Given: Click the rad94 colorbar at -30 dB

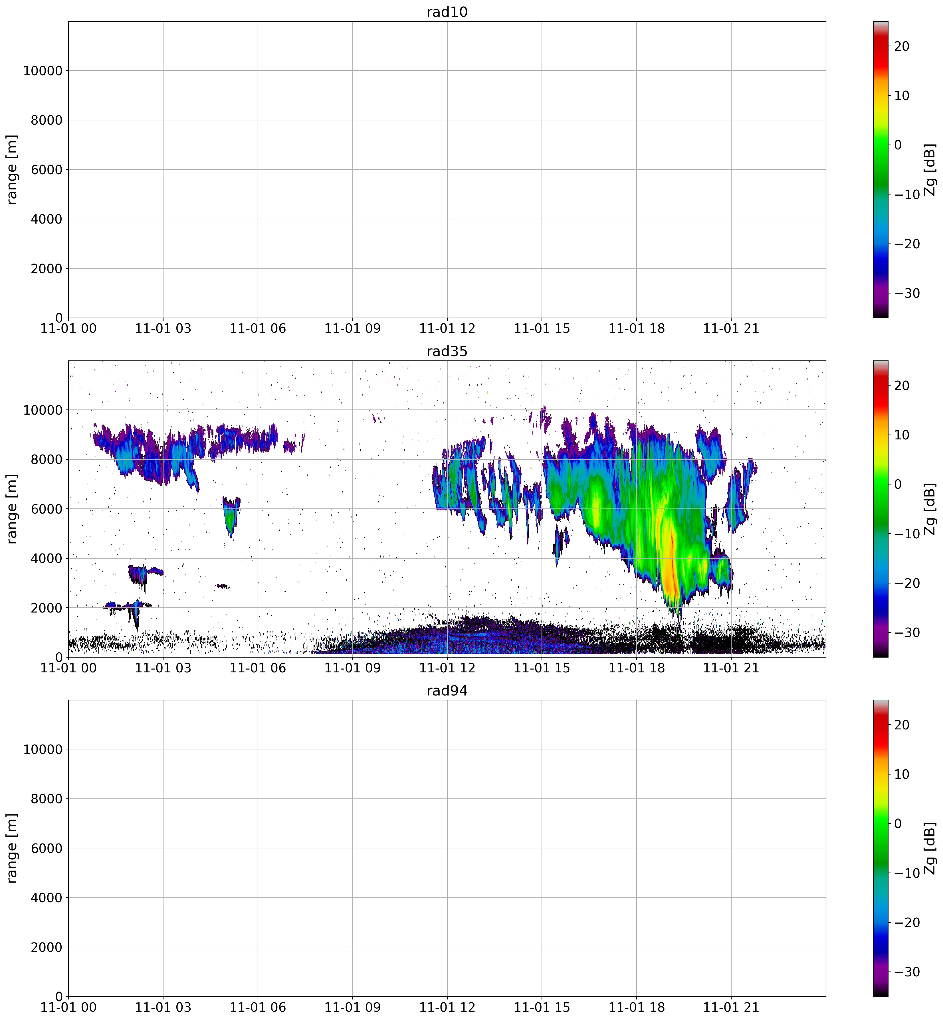Looking at the screenshot, I should pyautogui.click(x=880, y=972).
